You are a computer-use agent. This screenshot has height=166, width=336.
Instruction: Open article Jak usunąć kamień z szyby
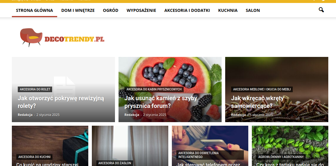(161, 102)
